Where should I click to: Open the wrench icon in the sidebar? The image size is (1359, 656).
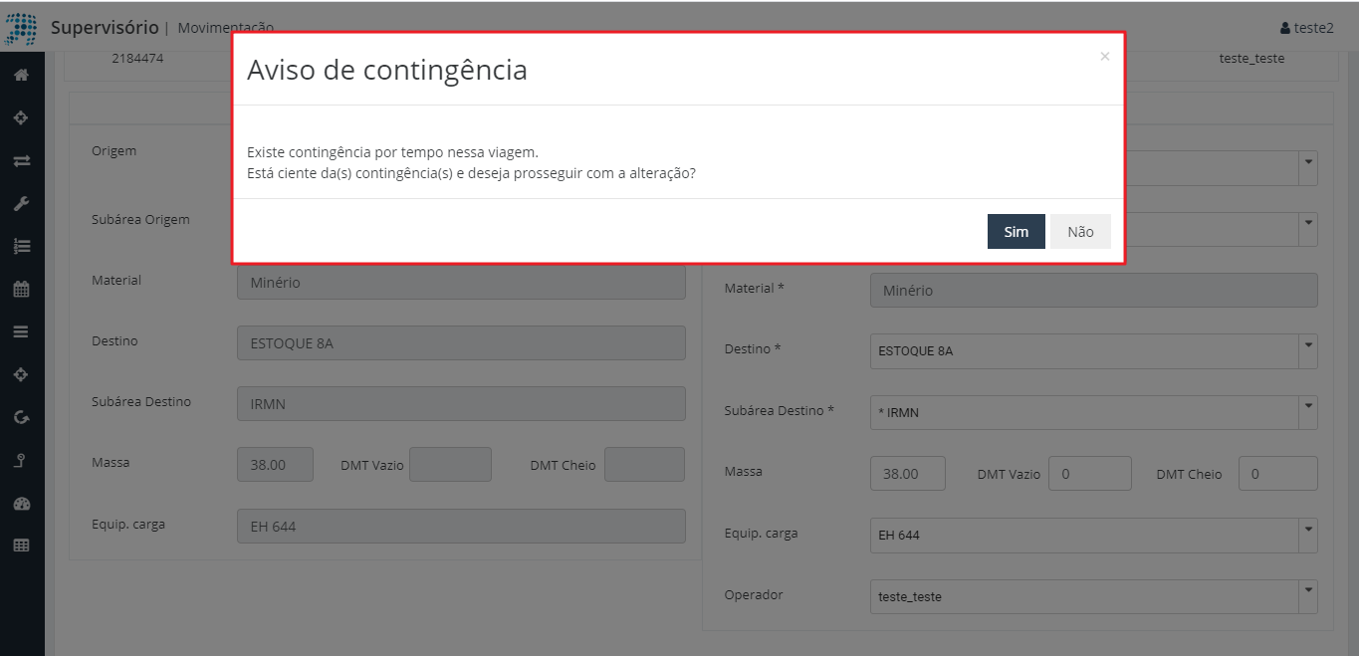[21, 203]
